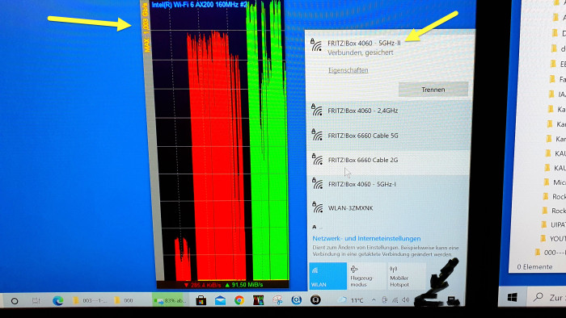Open the Snip & Sketch style taskbar icon
This screenshot has width=566, height=318.
(x=277, y=300)
